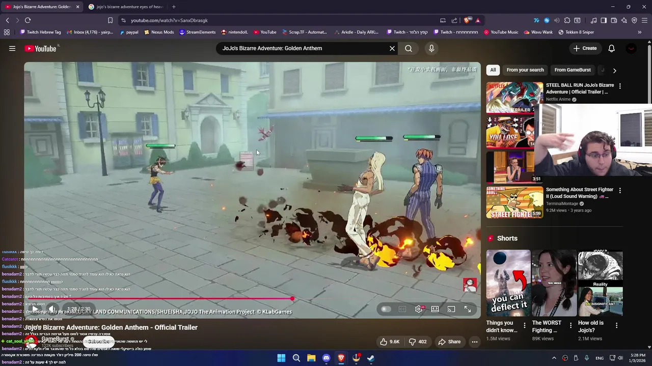Open Discord from the taskbar
This screenshot has width=652, height=366.
[326, 358]
